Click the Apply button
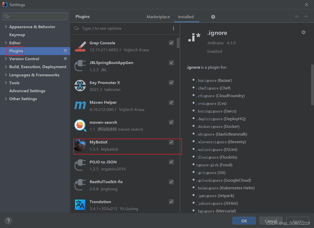The image size is (314, 228). point(298,221)
